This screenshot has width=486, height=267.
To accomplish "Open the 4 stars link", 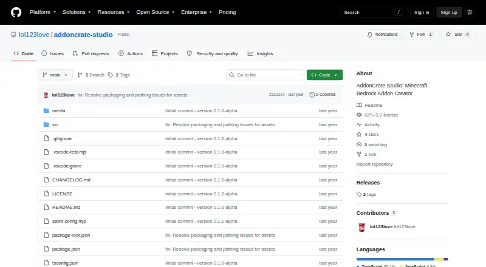I will [x=368, y=135].
